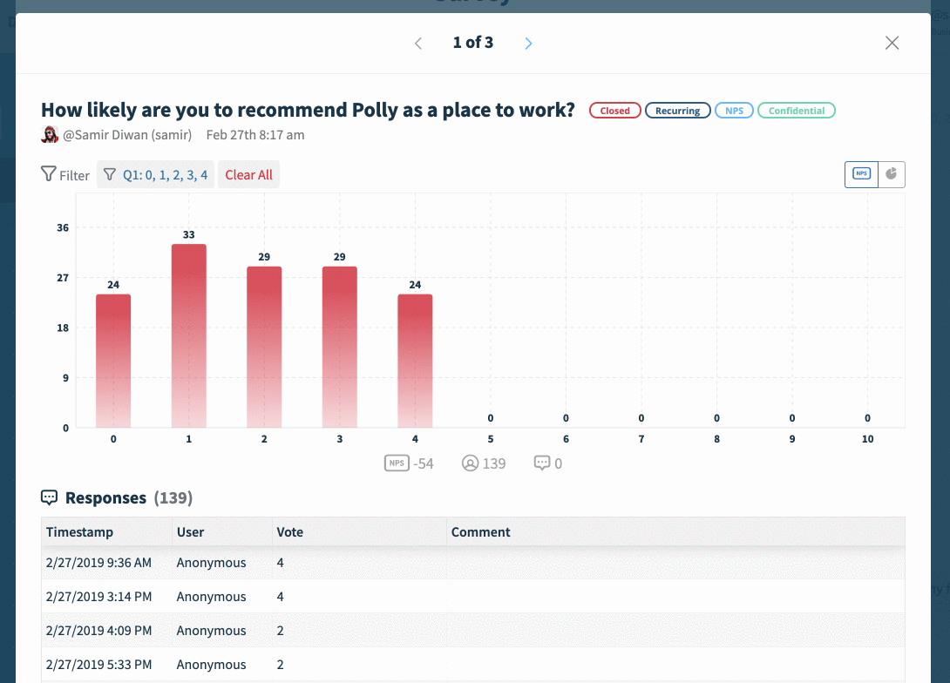Click timestamp 2/27/2019 4:09 PM
Image resolution: width=950 pixels, height=683 pixels.
98,631
